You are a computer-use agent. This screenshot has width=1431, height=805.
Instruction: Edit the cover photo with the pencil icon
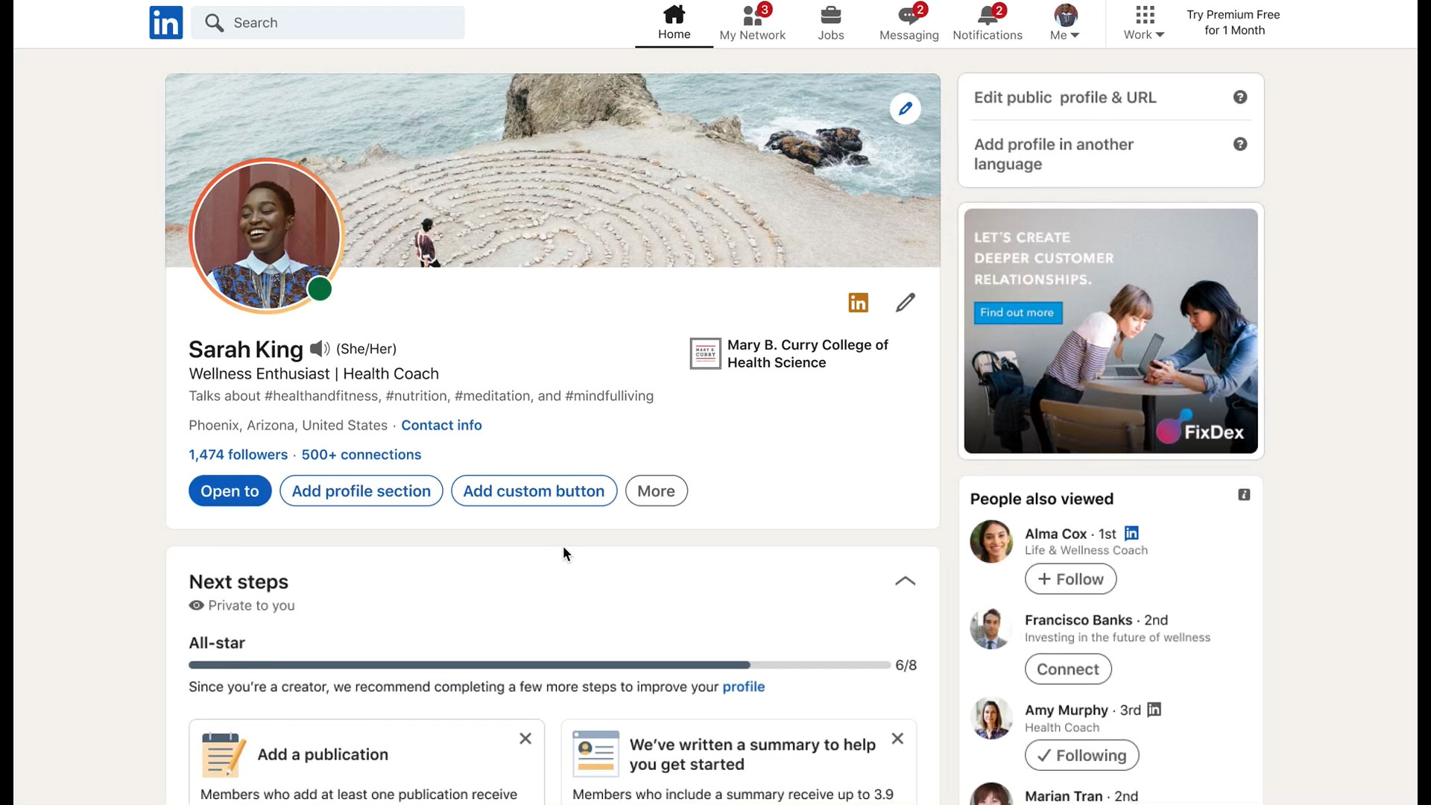click(x=905, y=109)
